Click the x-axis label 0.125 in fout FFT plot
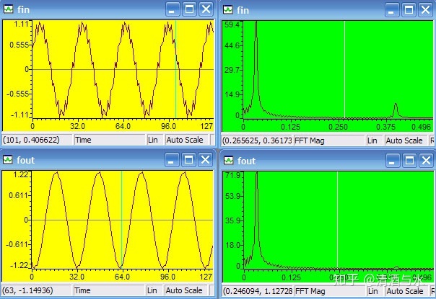 pos(291,277)
